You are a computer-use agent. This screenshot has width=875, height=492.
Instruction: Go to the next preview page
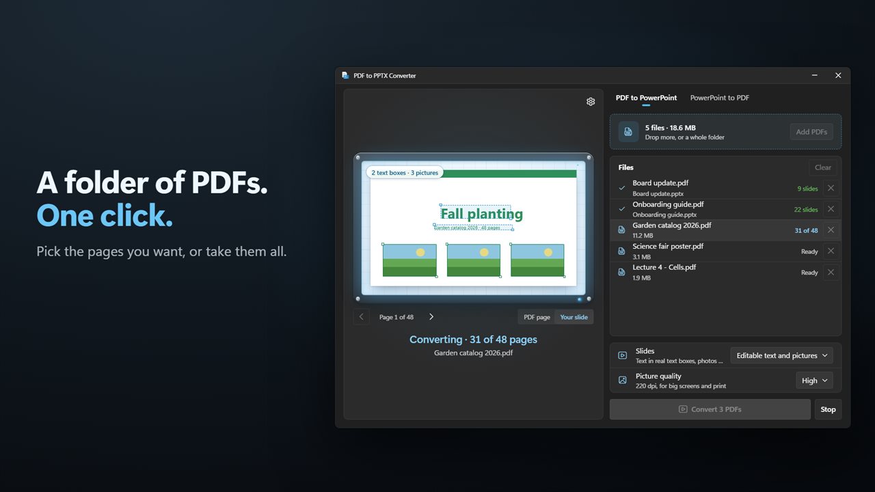tap(431, 317)
